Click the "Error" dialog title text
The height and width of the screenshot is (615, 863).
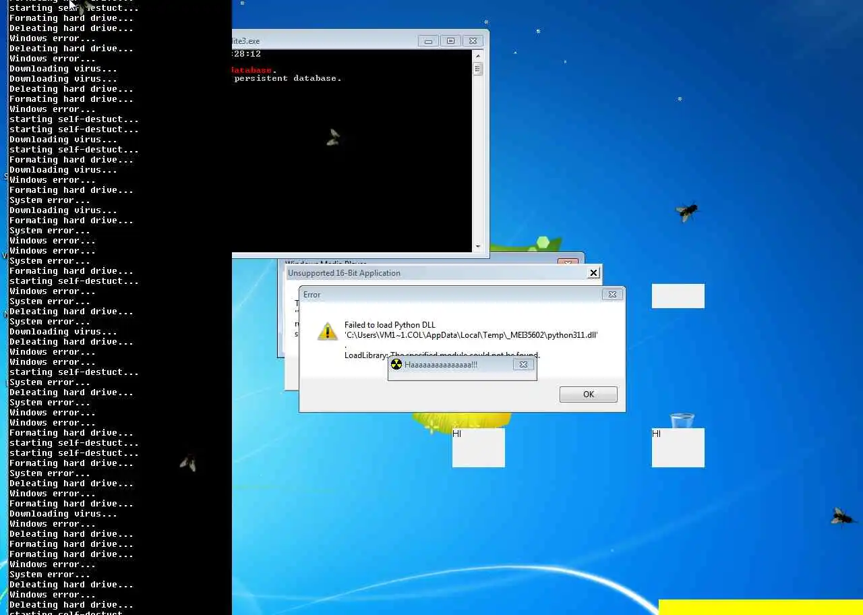(x=312, y=295)
